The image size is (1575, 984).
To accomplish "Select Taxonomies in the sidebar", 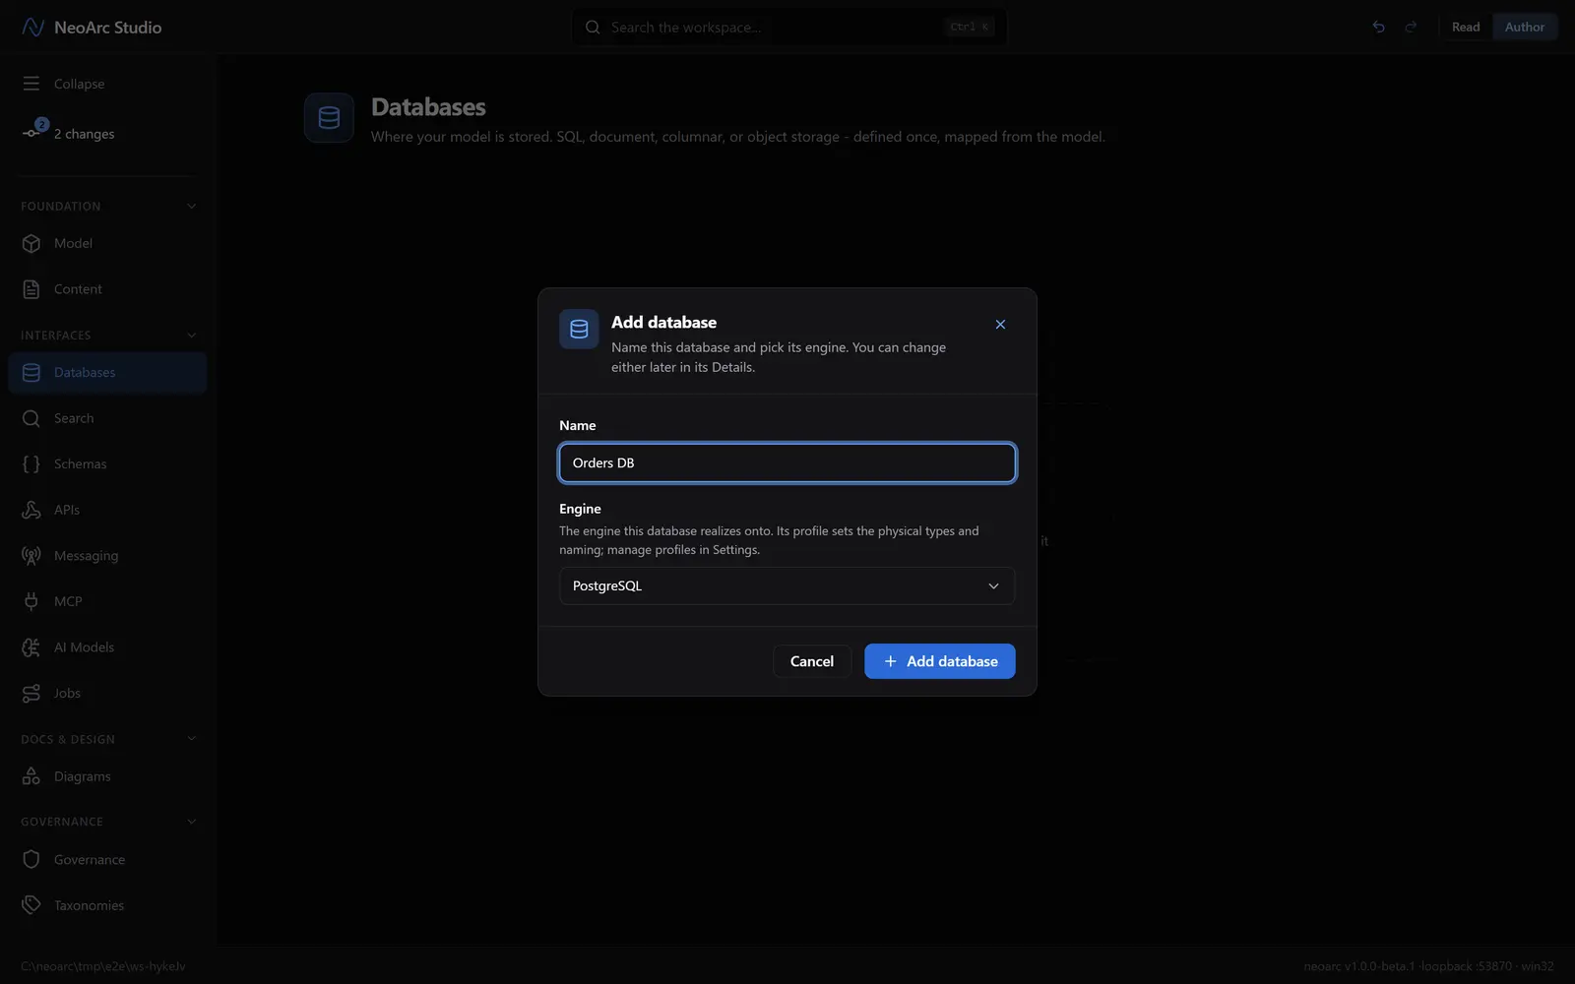I will 107,905.
